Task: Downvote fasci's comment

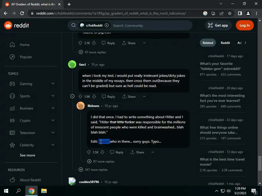Action: (94, 97)
